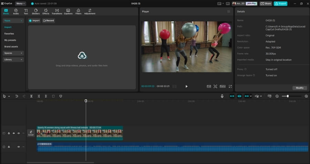
Task: Click the preview zoom scan icon
Action: tap(215, 86)
